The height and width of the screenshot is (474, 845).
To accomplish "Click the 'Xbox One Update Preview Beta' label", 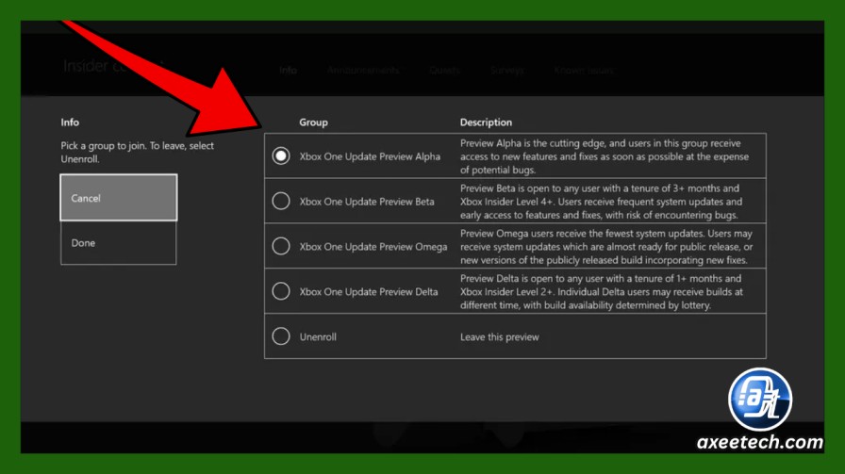I will (367, 202).
